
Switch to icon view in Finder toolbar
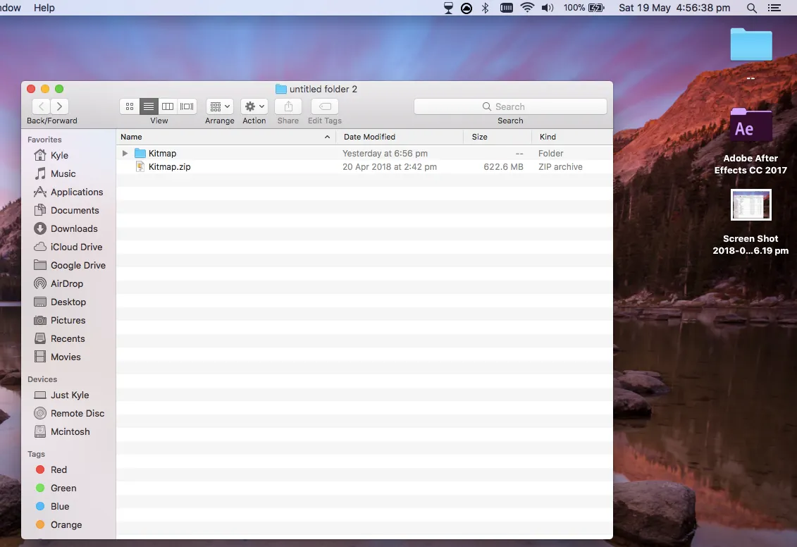point(130,106)
